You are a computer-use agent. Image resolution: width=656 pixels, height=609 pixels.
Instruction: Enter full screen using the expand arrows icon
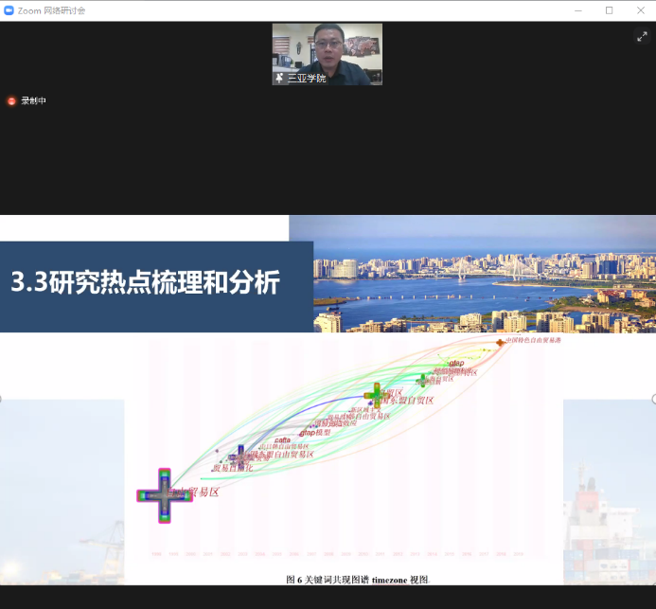(x=641, y=36)
